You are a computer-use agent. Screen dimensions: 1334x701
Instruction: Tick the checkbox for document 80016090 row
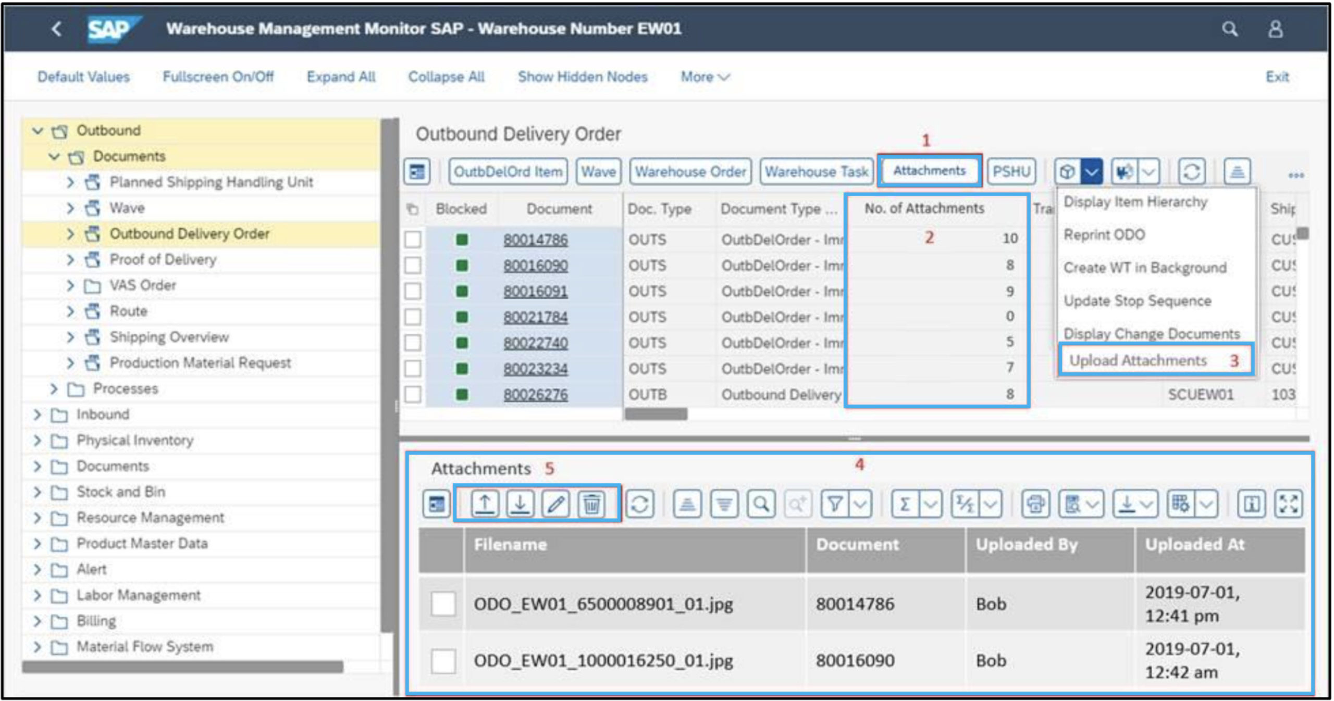[x=413, y=265]
